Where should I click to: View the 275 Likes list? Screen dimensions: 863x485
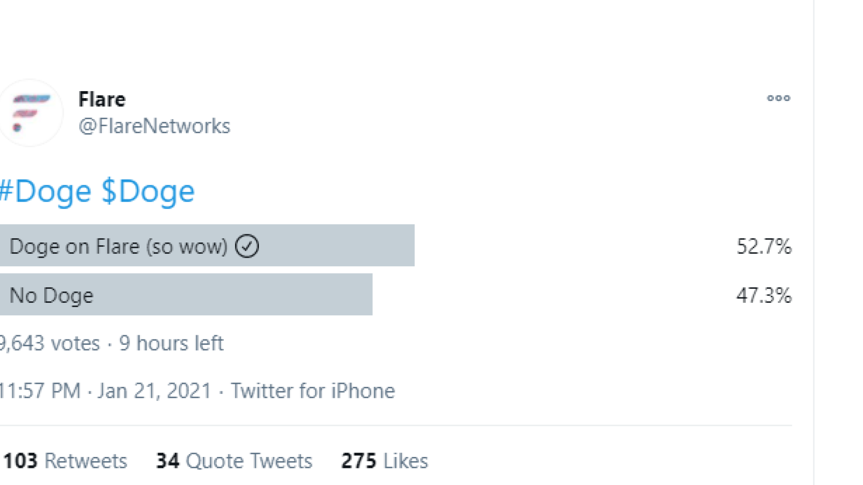click(x=385, y=461)
